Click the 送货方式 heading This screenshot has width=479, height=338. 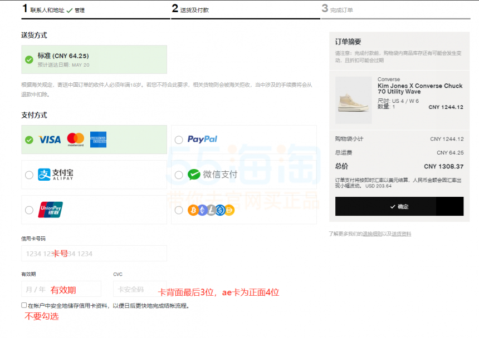click(34, 36)
